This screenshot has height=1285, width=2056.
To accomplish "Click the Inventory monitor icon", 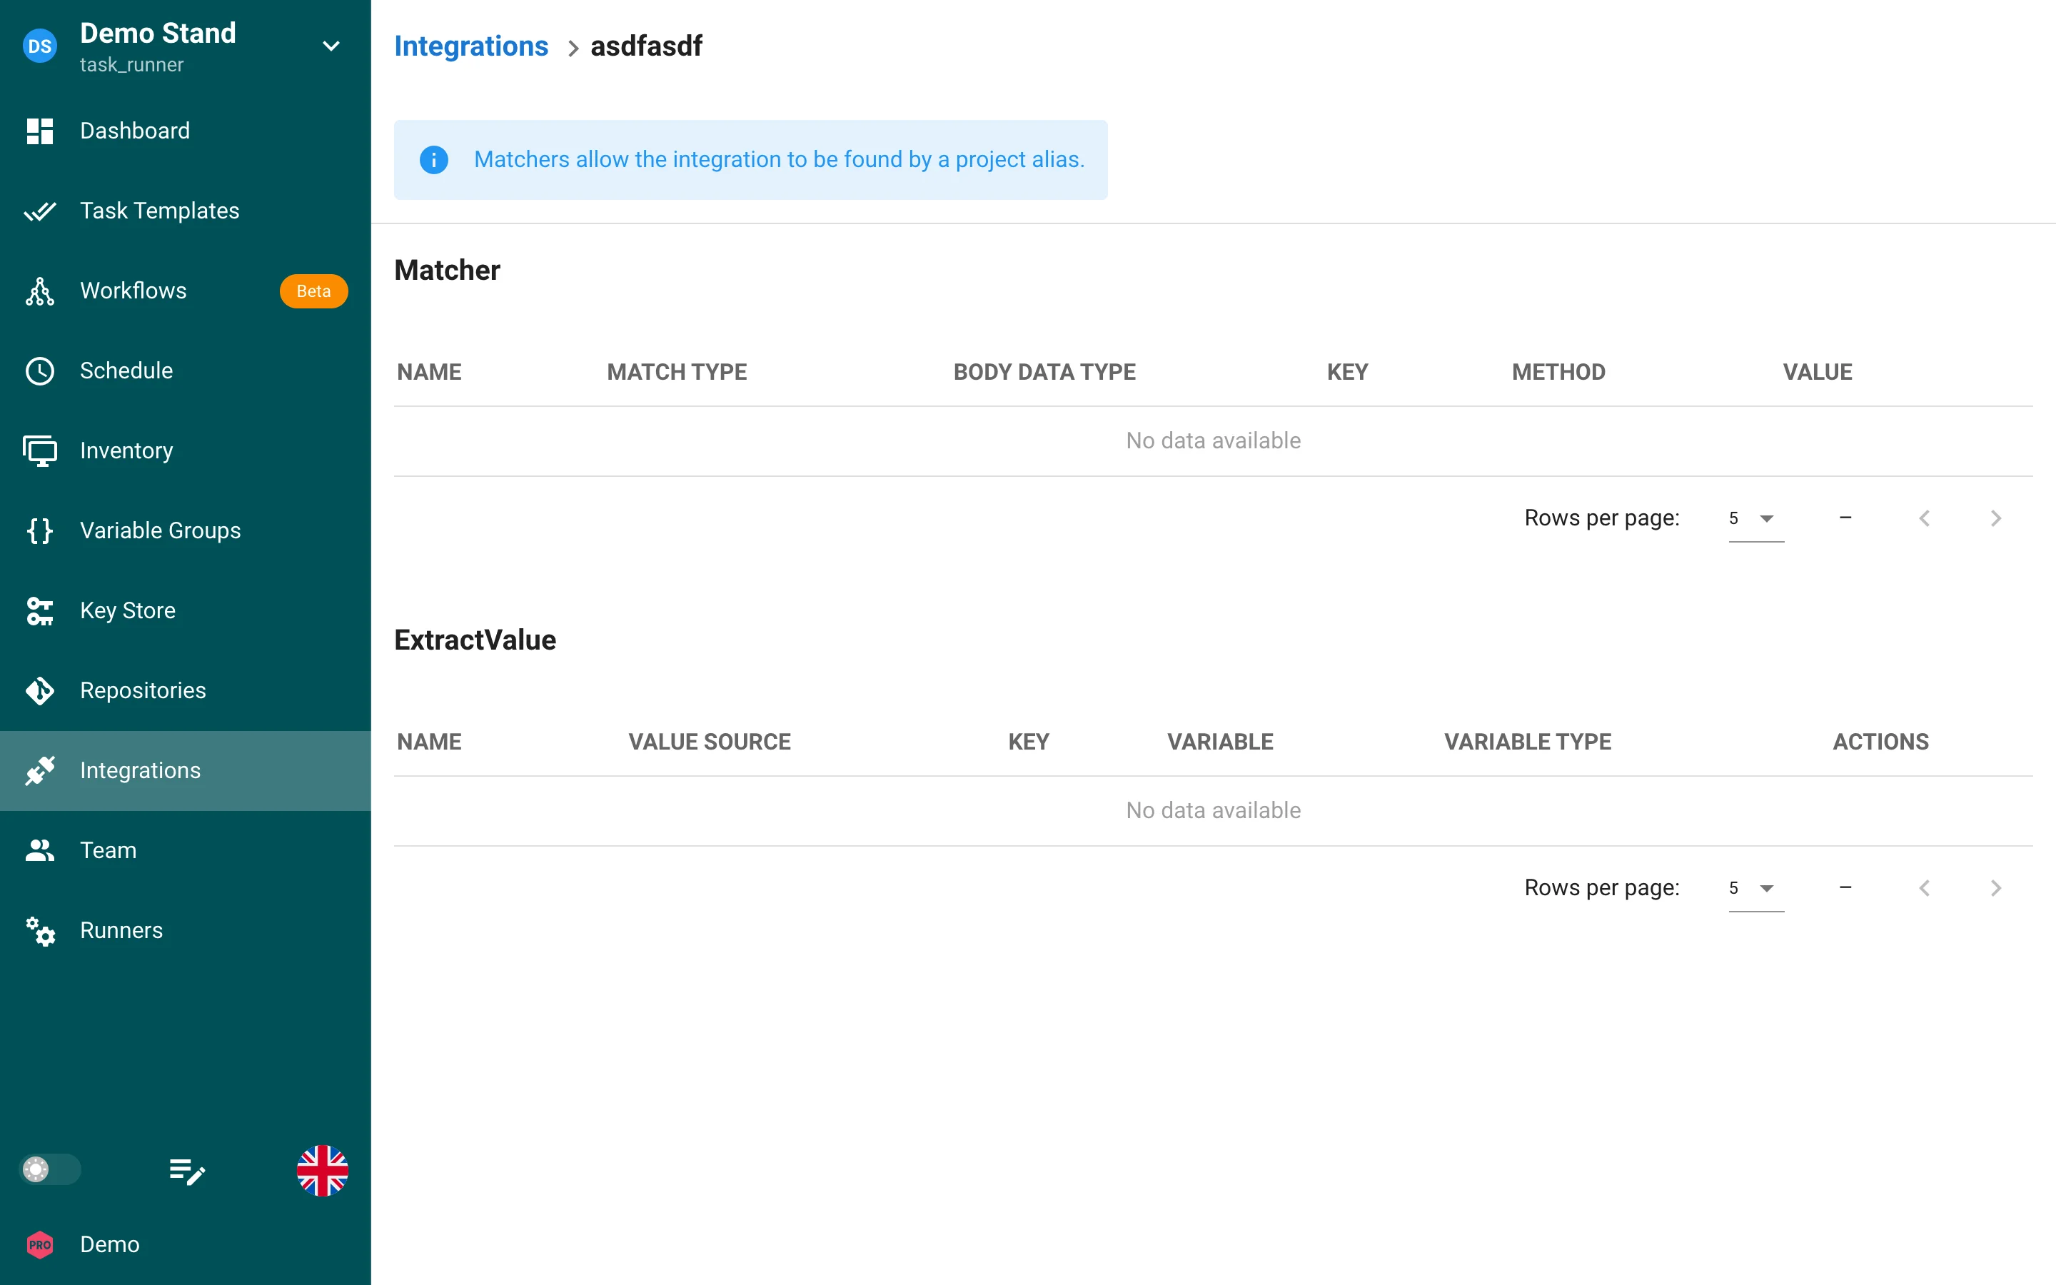I will 40,450.
